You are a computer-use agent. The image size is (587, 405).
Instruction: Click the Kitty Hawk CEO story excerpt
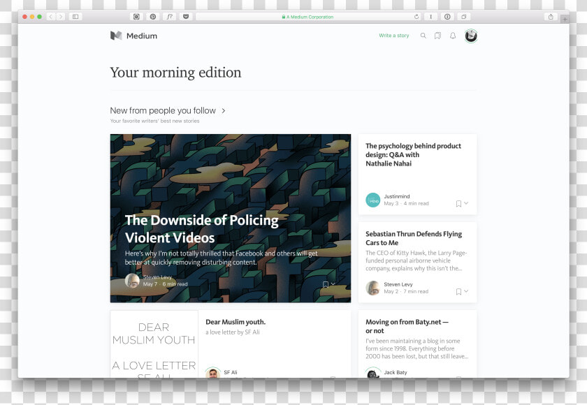click(x=416, y=260)
